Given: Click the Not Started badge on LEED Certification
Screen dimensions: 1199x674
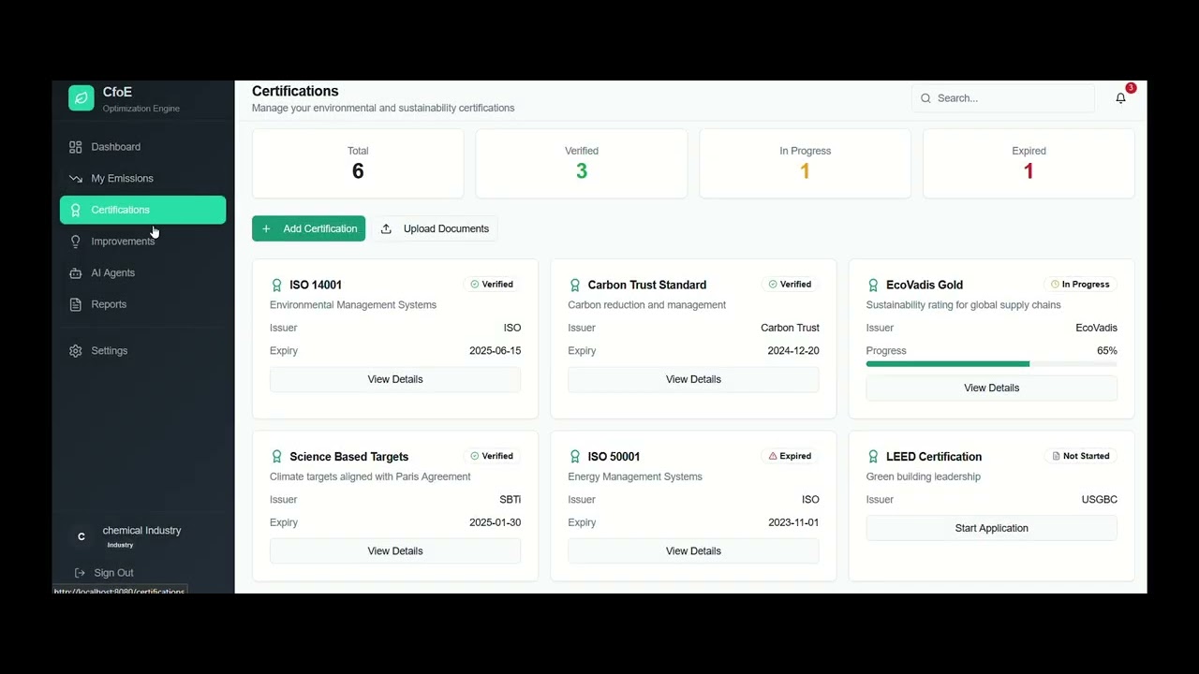Looking at the screenshot, I should pos(1081,456).
